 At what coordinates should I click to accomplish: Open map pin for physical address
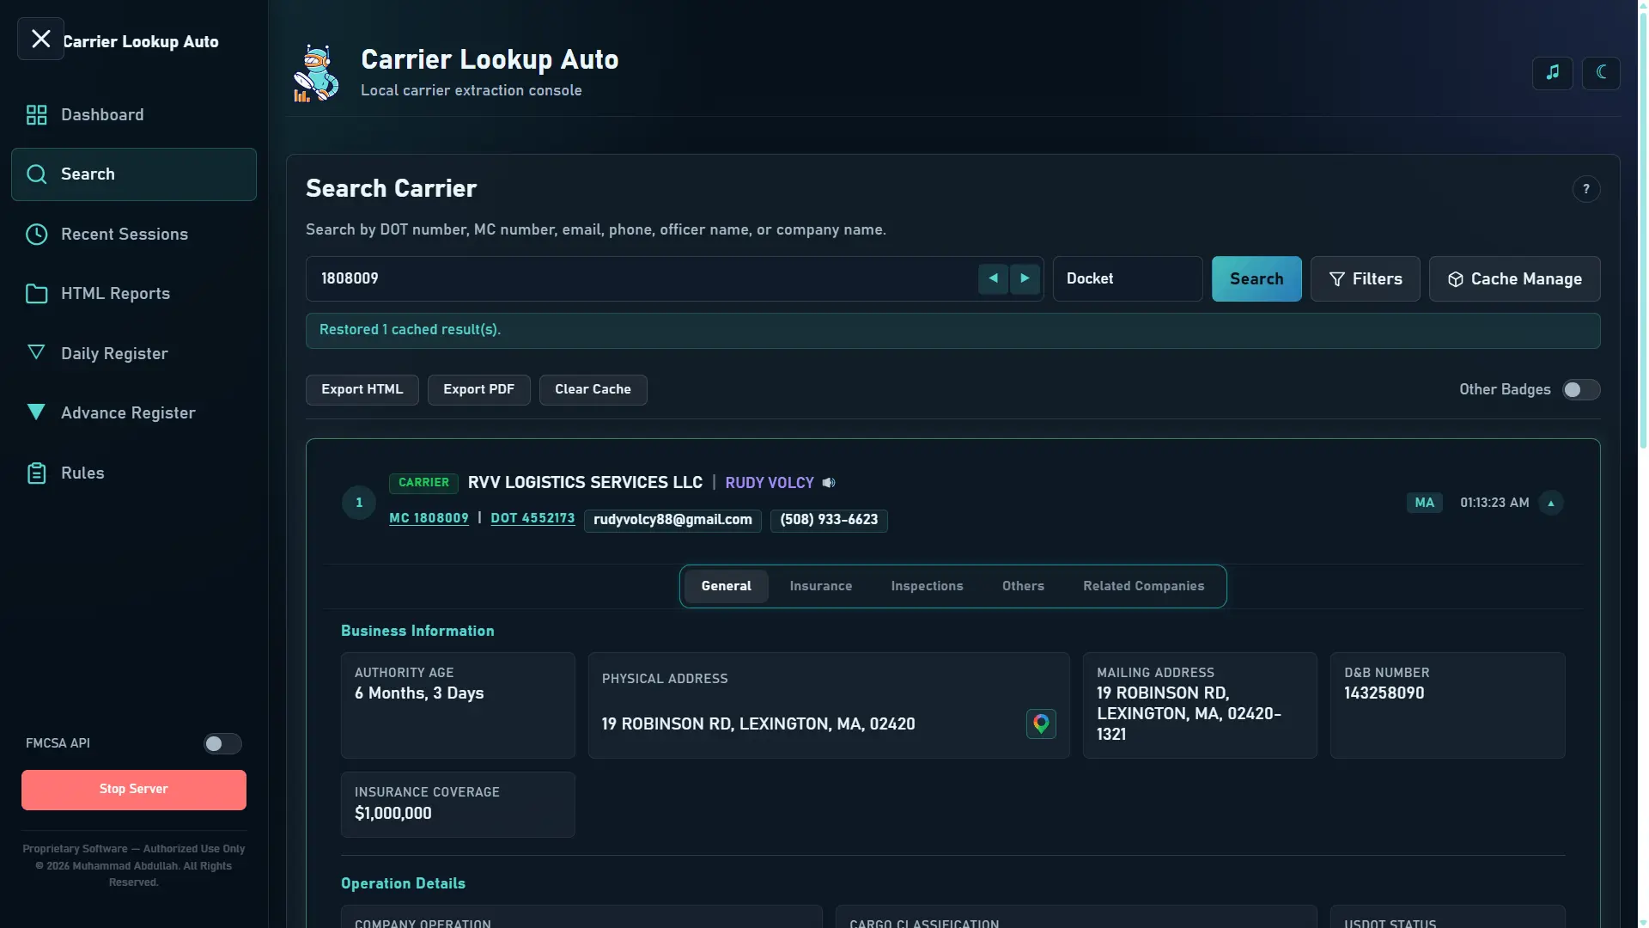click(1041, 724)
